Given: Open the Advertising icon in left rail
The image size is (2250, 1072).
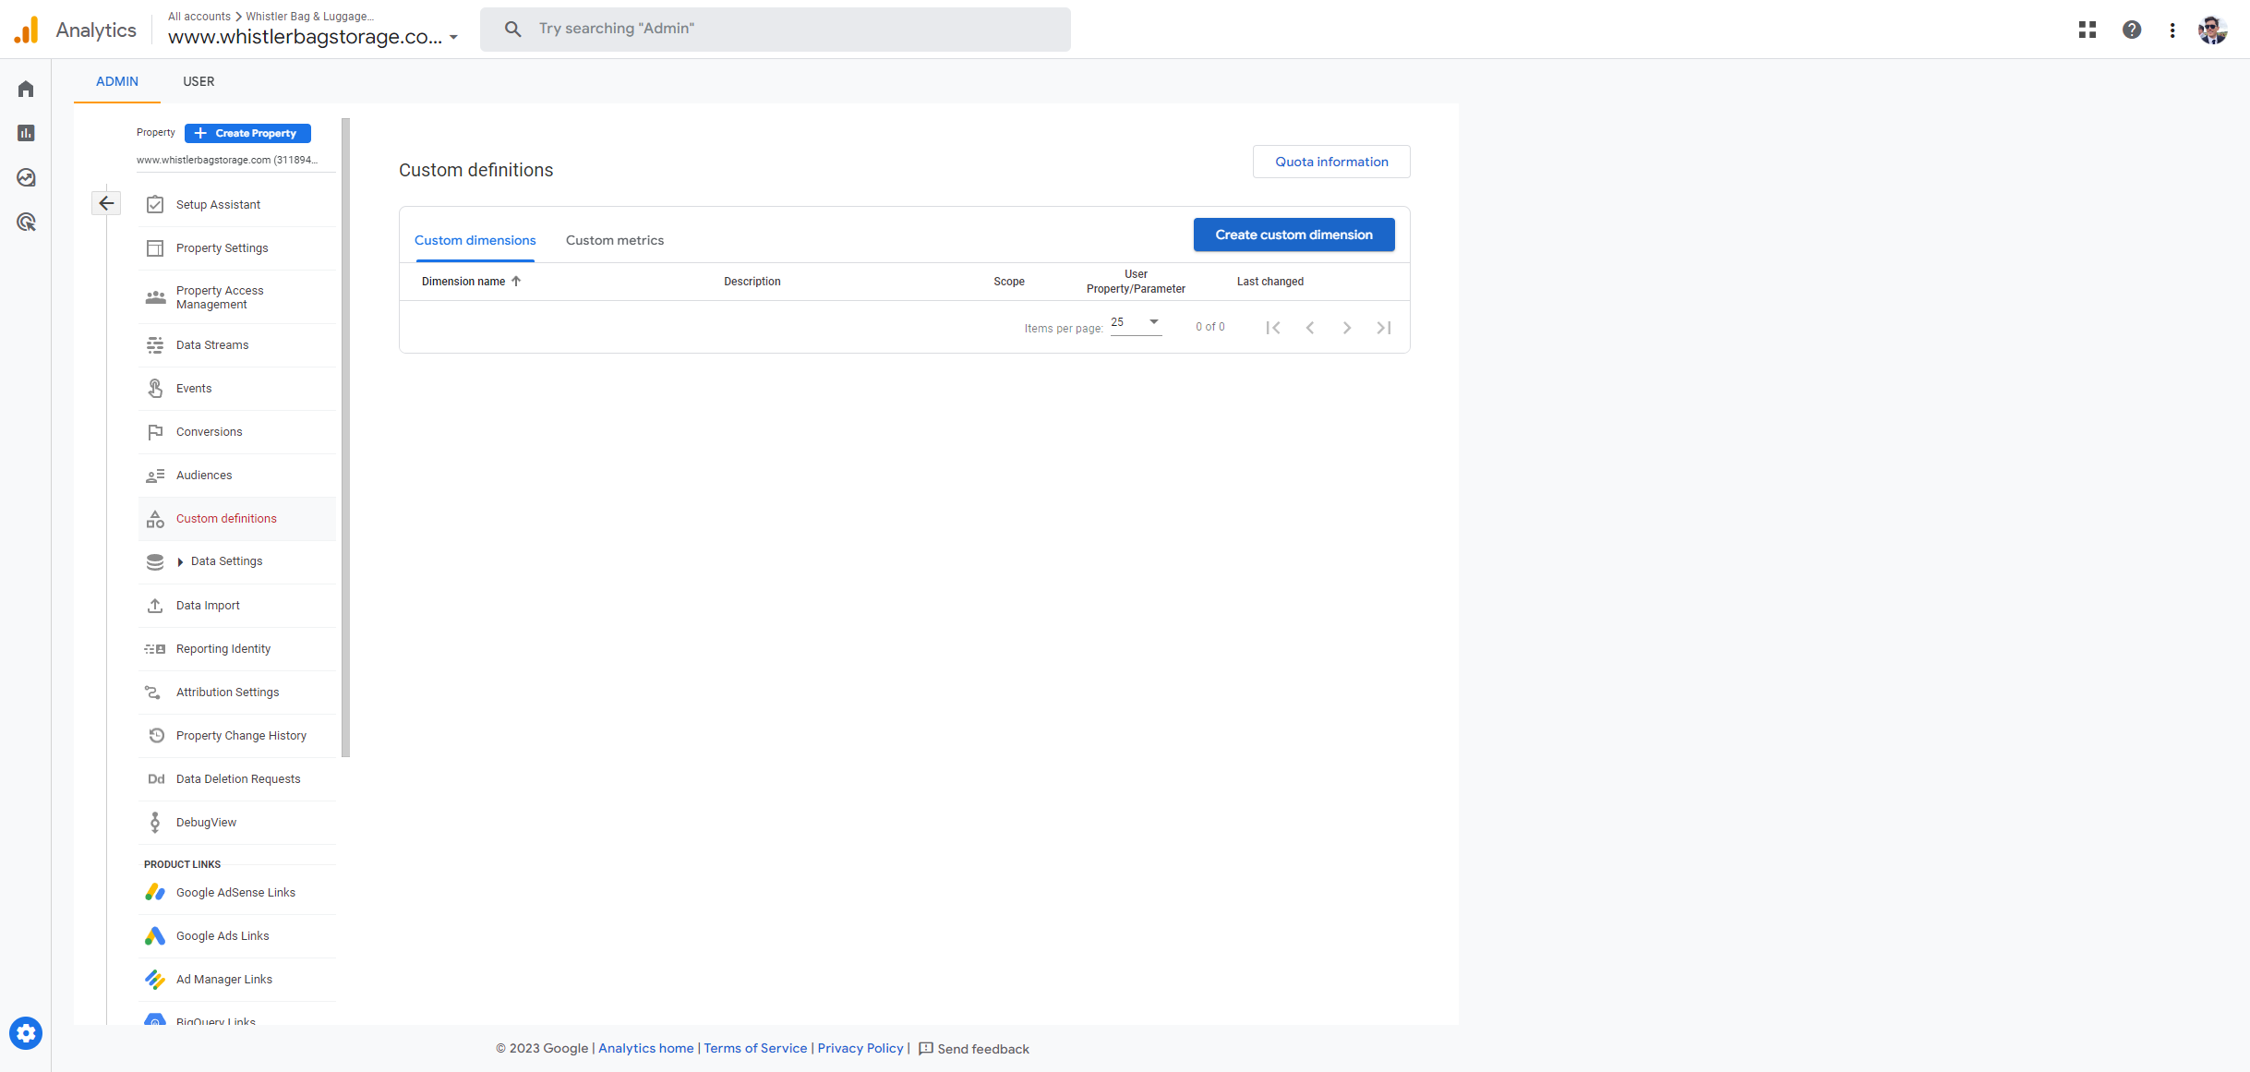Looking at the screenshot, I should coord(26,222).
